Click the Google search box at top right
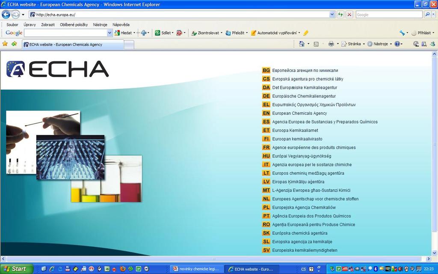 click(x=389, y=15)
